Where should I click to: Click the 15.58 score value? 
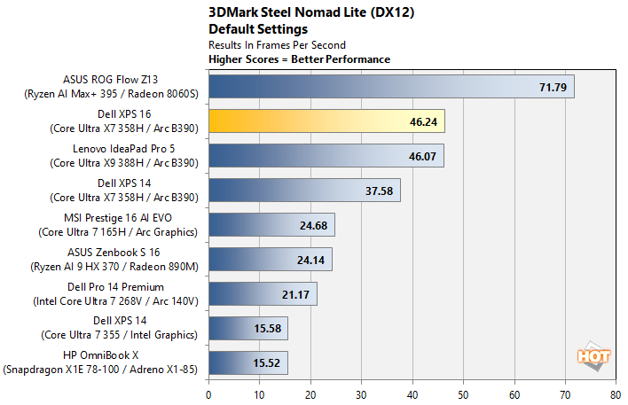point(268,329)
